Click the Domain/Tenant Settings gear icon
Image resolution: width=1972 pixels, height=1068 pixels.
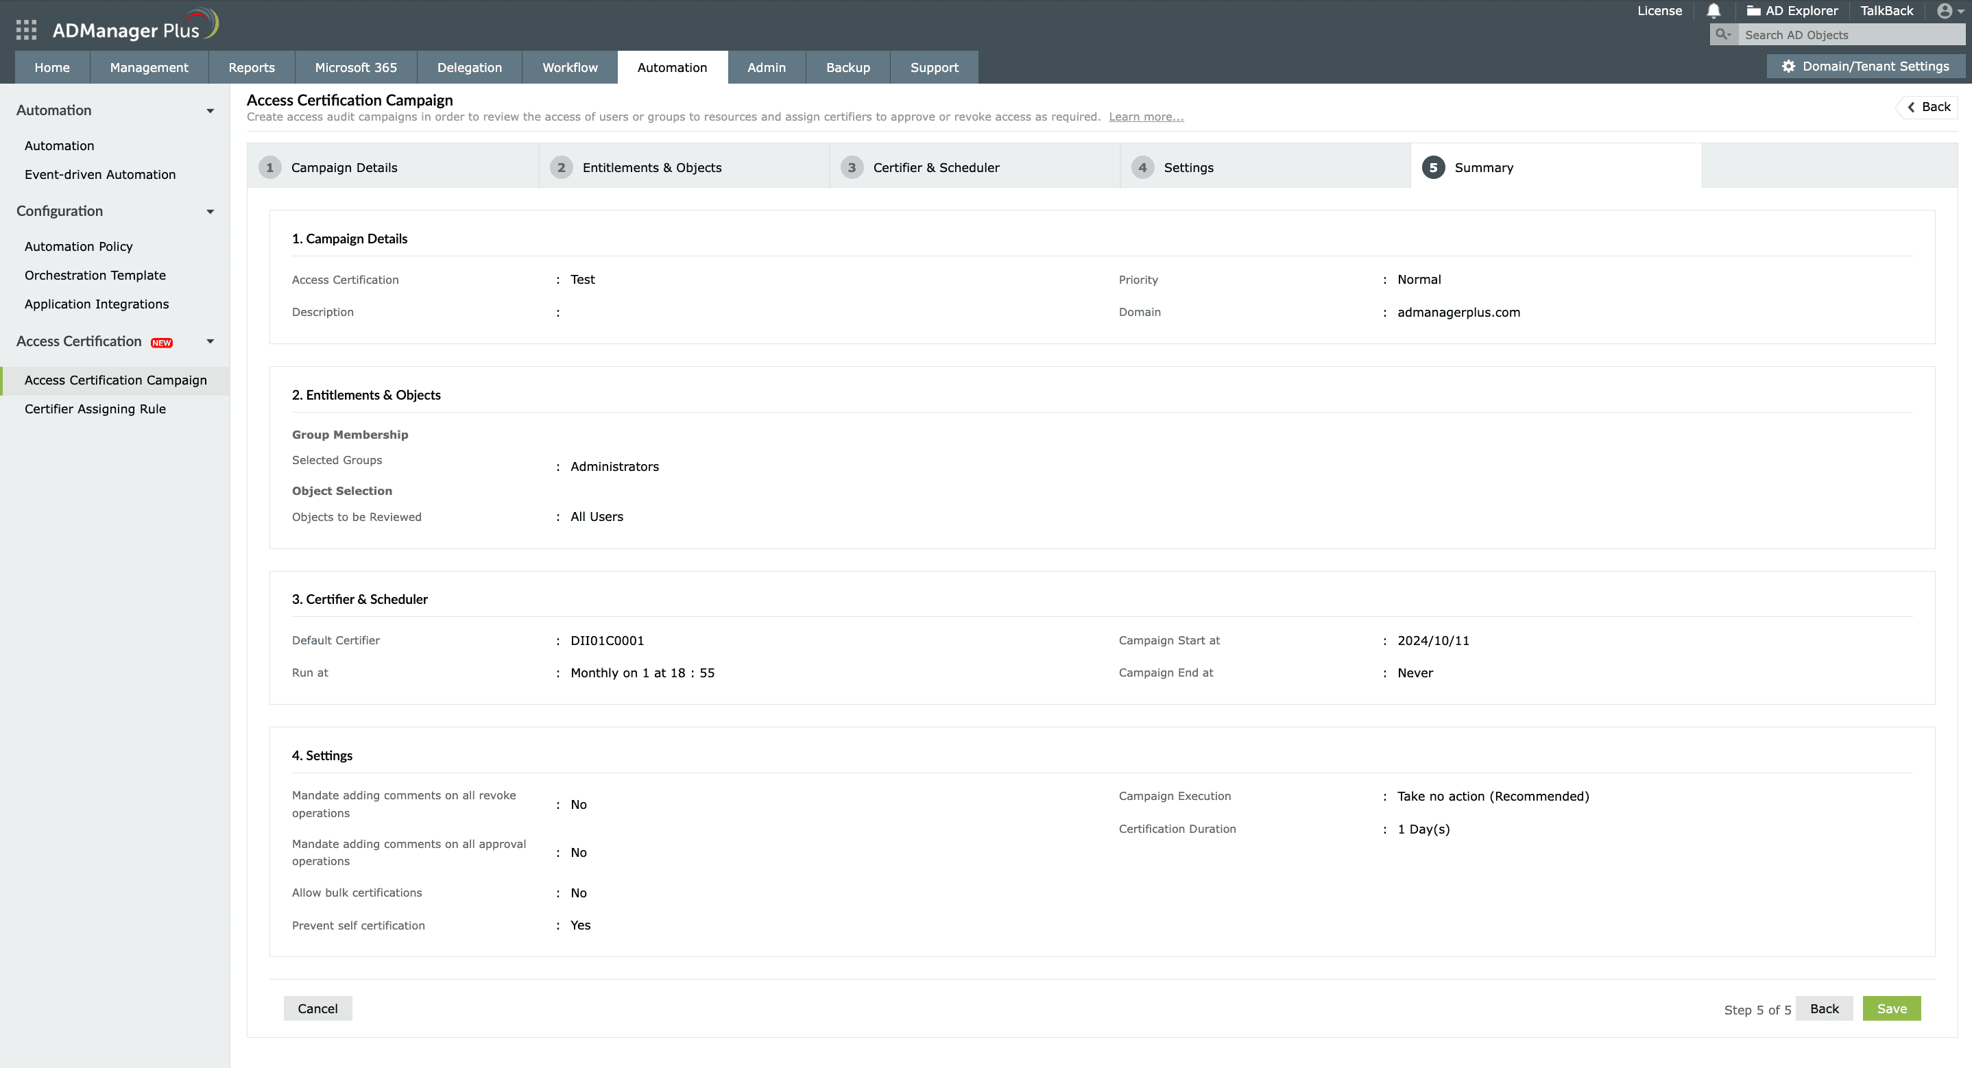point(1788,66)
